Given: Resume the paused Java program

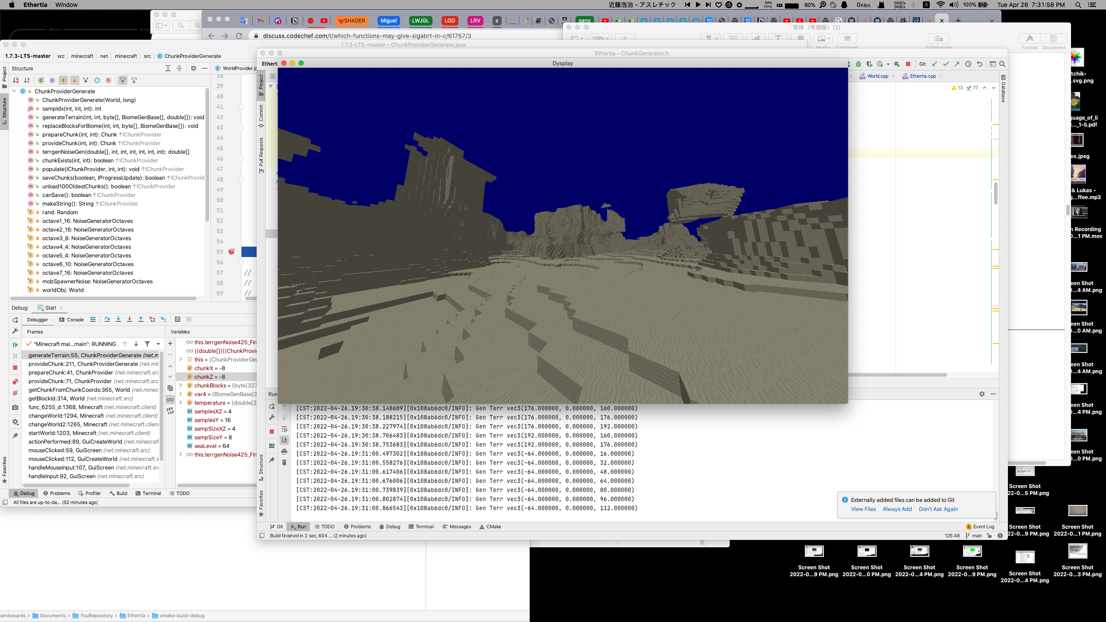Looking at the screenshot, I should click(15, 345).
